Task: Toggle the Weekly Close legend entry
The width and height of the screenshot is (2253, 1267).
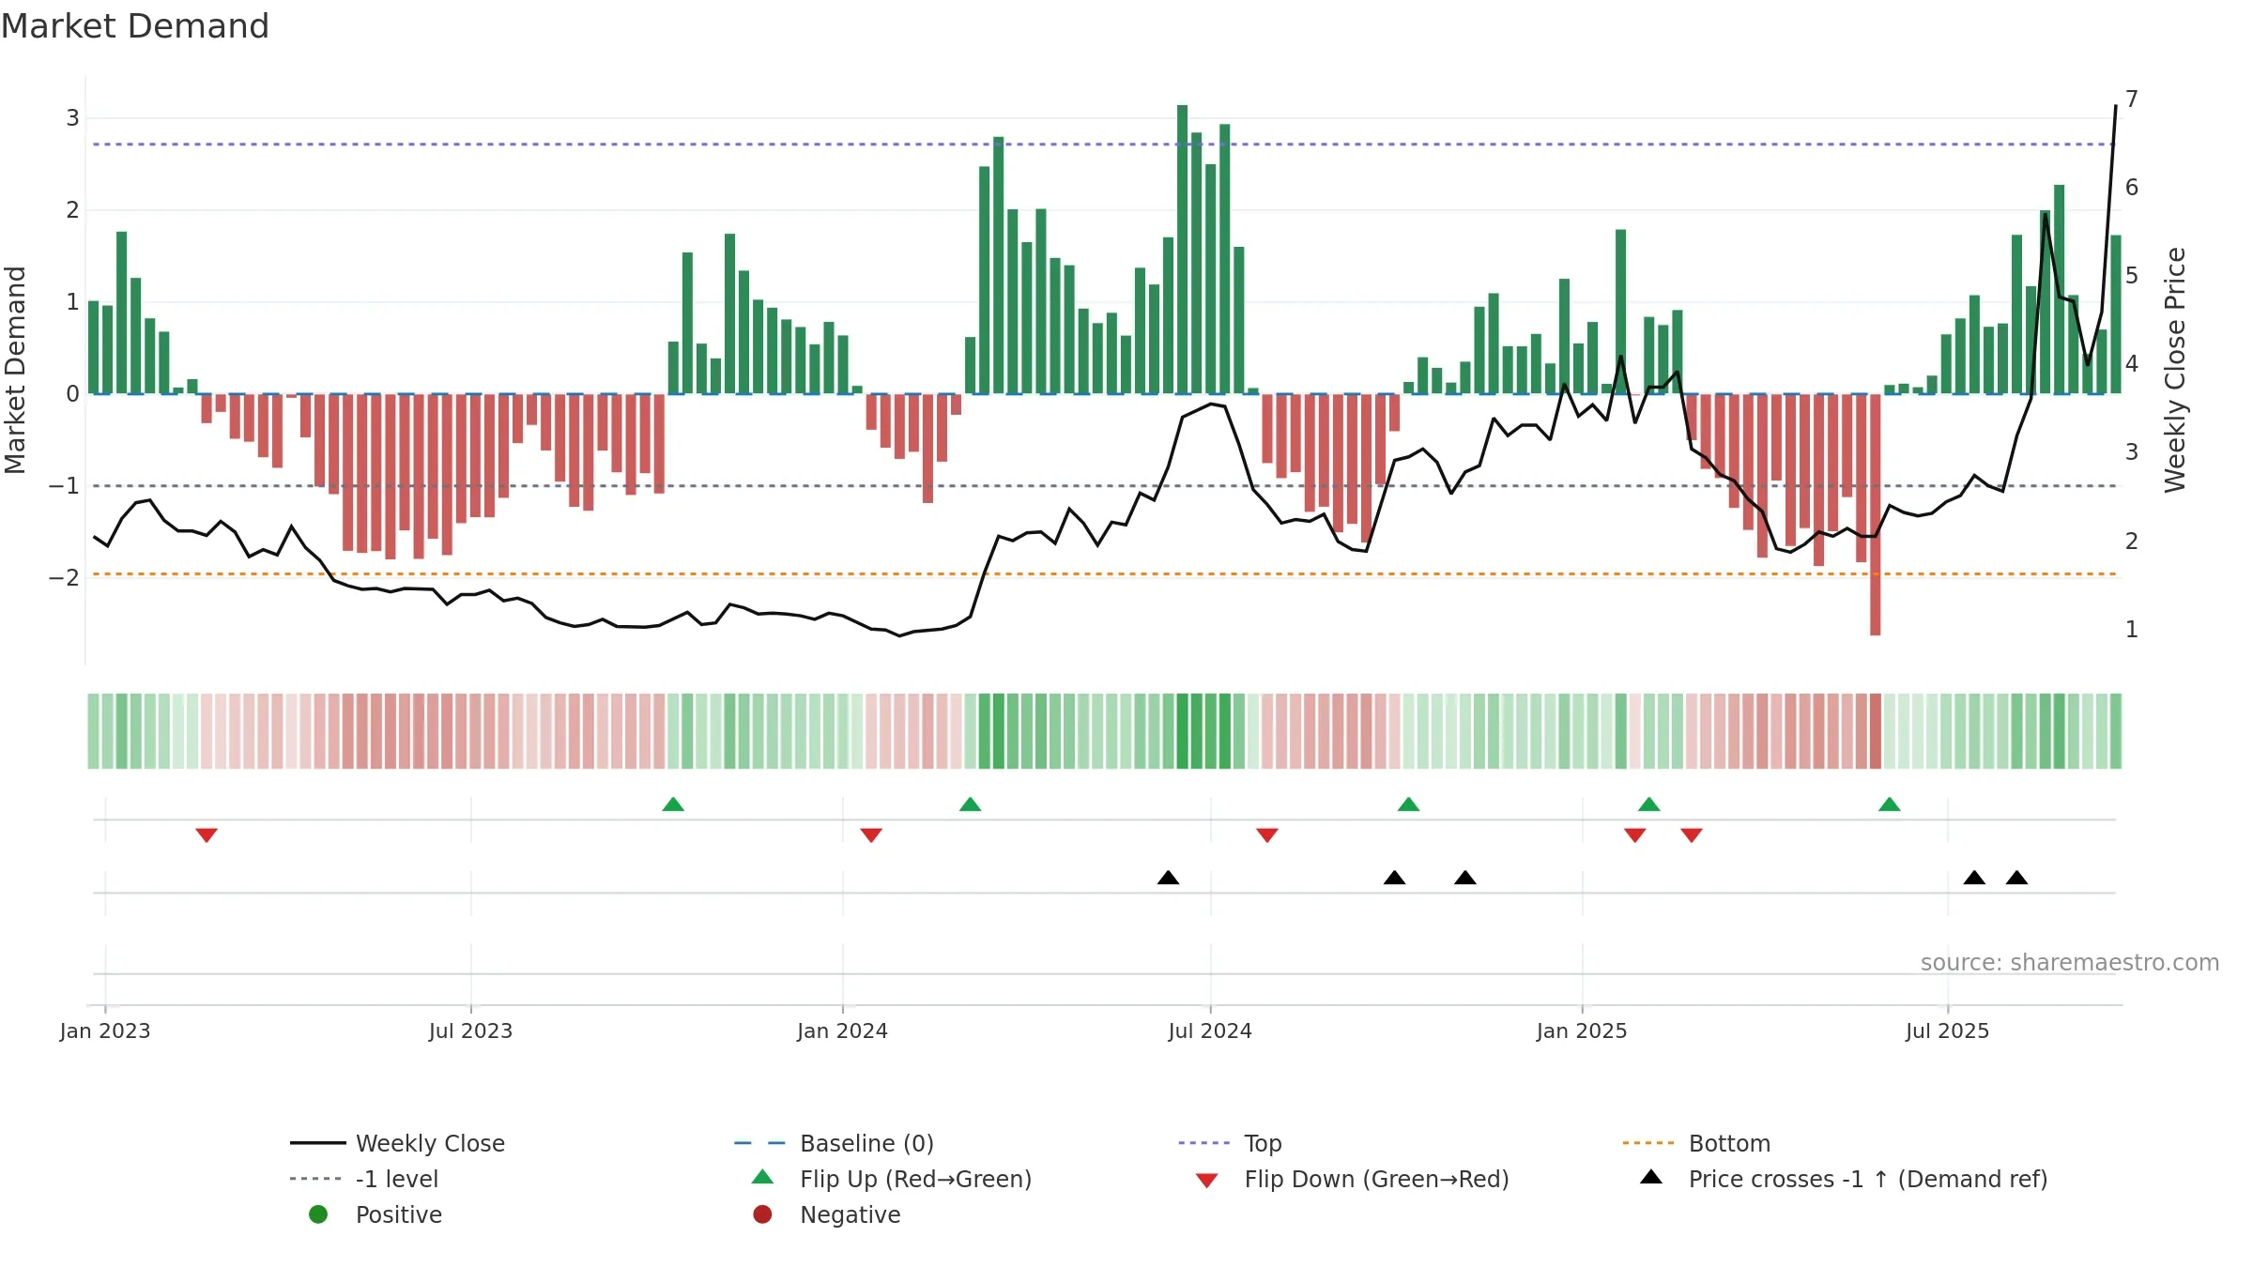Action: click(397, 1143)
